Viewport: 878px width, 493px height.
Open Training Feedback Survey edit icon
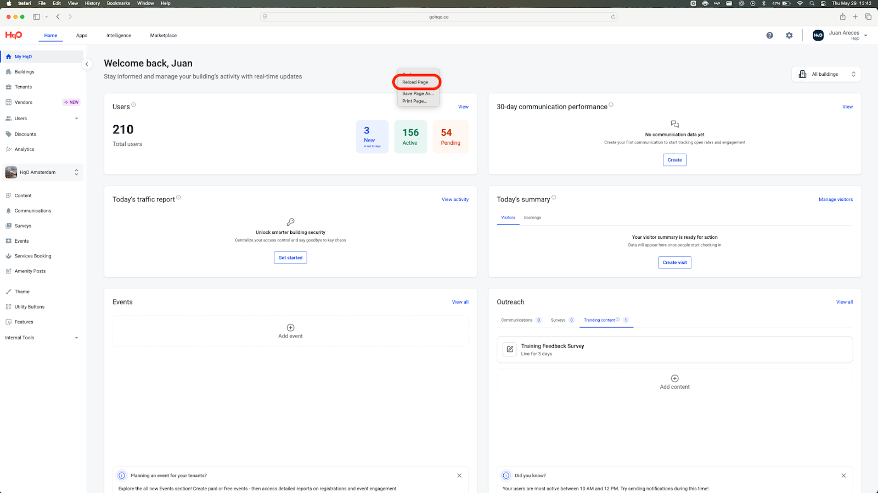click(x=510, y=349)
